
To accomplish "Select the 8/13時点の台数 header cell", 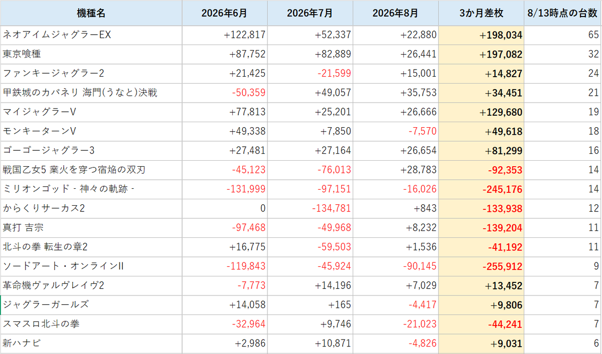I will (x=563, y=13).
